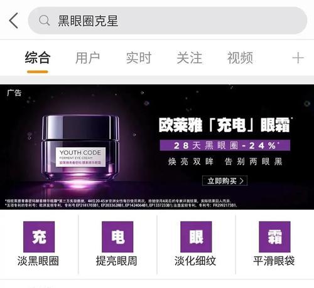
Task: Open the 视频 tab
Action: coord(240,58)
